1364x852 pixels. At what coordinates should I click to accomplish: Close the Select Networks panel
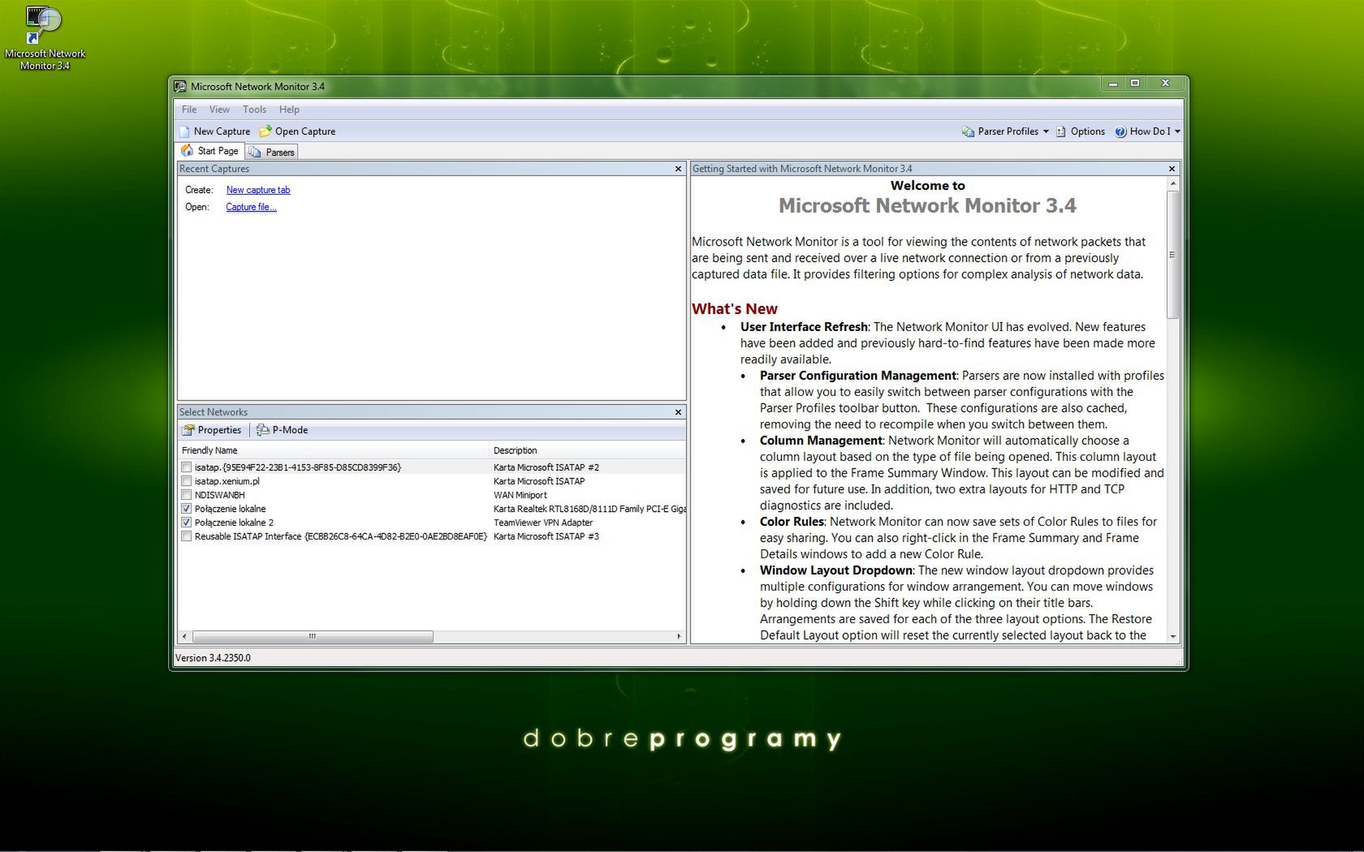click(x=678, y=412)
